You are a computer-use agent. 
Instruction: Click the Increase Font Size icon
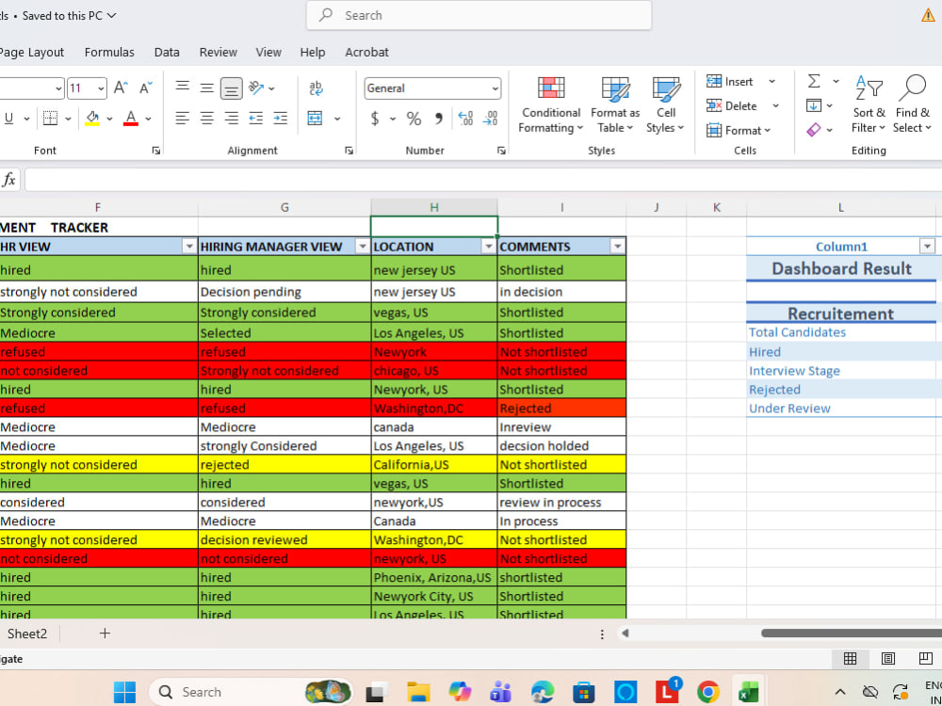tap(121, 88)
